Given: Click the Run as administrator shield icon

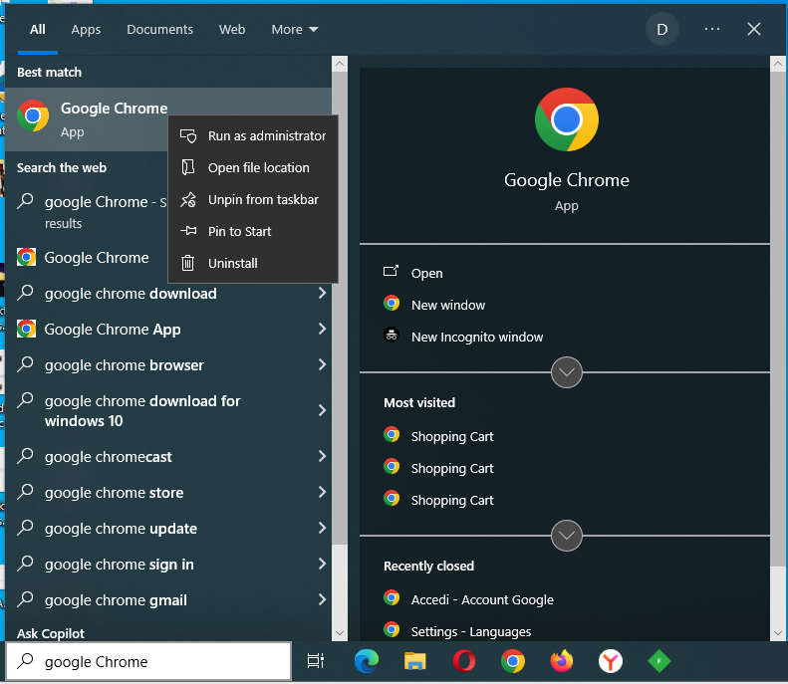Looking at the screenshot, I should coord(188,136).
